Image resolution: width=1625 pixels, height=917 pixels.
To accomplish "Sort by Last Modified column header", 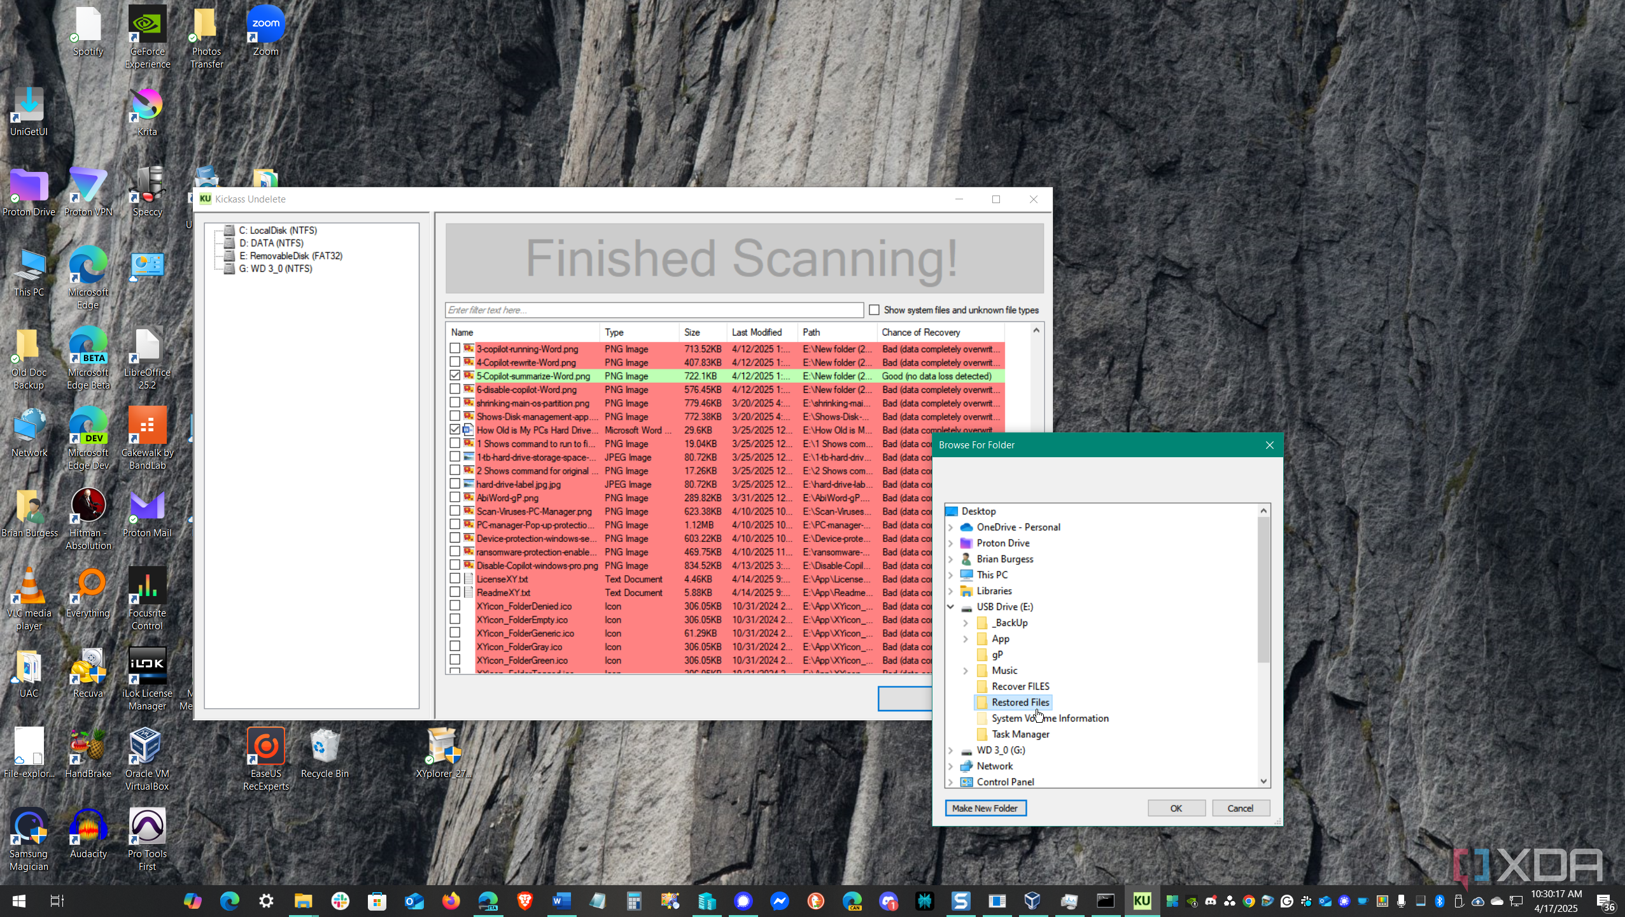I will tap(762, 332).
